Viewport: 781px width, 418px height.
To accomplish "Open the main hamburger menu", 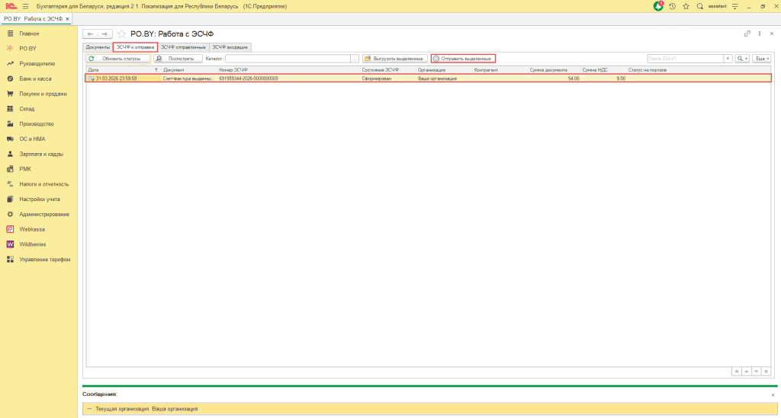I will [x=25, y=6].
